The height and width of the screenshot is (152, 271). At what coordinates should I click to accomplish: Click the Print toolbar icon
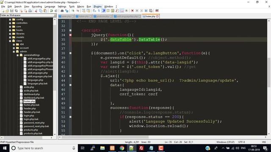(30, 11)
